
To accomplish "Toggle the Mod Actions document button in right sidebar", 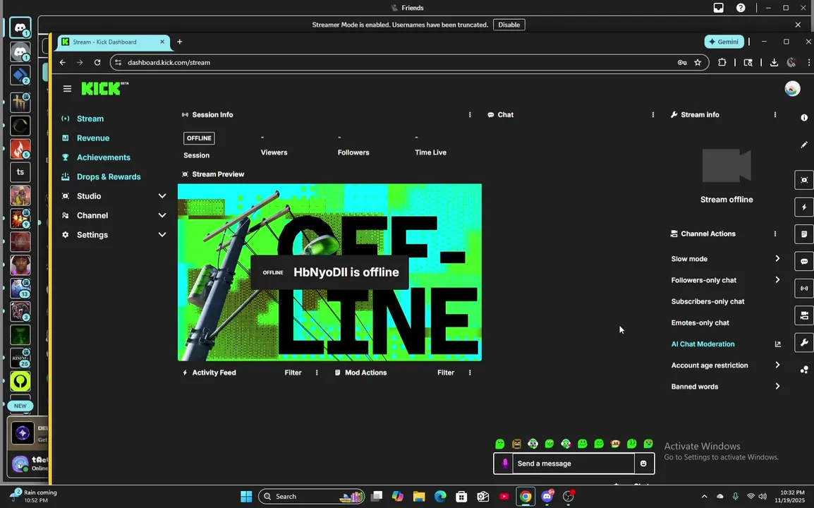I will (x=804, y=234).
